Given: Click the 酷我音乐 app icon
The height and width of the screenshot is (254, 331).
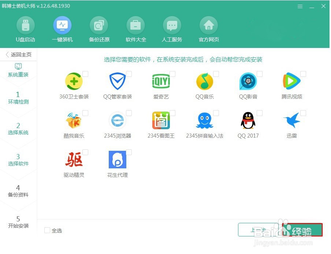Looking at the screenshot, I should pyautogui.click(x=74, y=120).
